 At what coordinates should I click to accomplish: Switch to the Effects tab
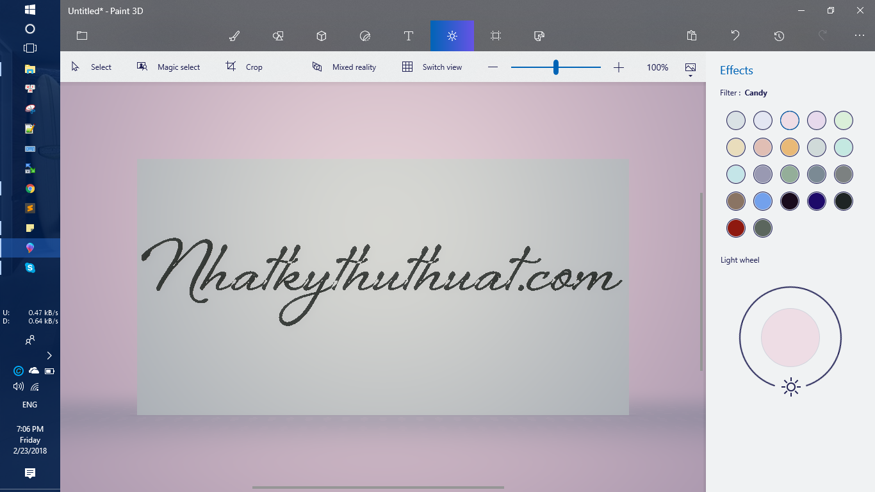coord(452,36)
